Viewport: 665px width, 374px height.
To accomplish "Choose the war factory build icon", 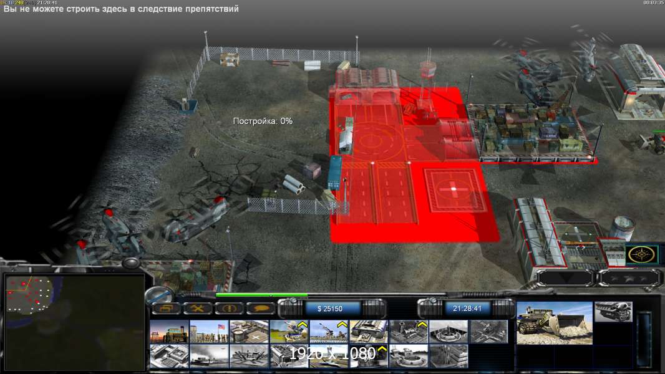I will point(369,332).
